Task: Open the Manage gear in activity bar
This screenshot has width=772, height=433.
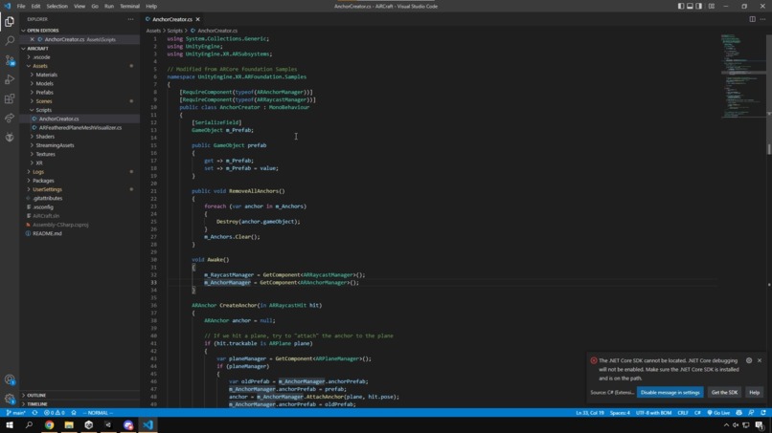Action: click(10, 399)
